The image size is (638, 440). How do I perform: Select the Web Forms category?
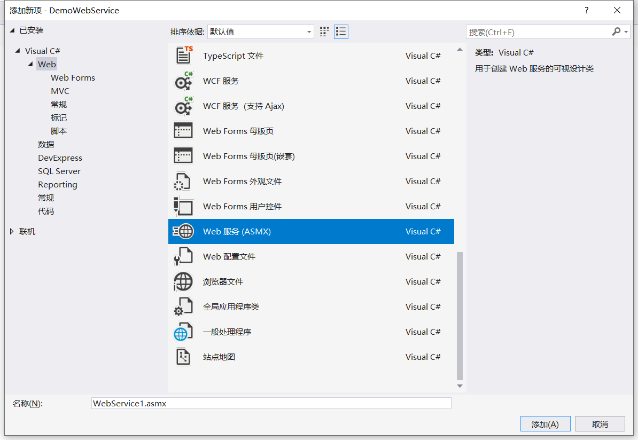coord(73,77)
